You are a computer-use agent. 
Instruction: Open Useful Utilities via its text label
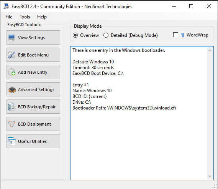(32, 141)
